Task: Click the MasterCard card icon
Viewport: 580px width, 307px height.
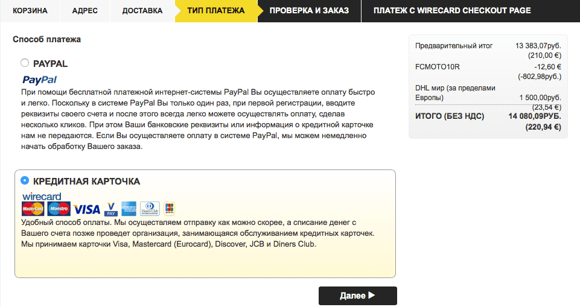Action: tap(33, 209)
